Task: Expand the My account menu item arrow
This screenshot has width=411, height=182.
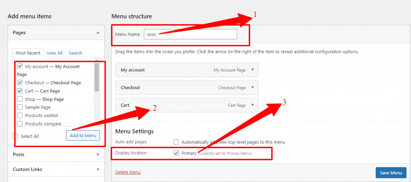Action: [x=252, y=70]
